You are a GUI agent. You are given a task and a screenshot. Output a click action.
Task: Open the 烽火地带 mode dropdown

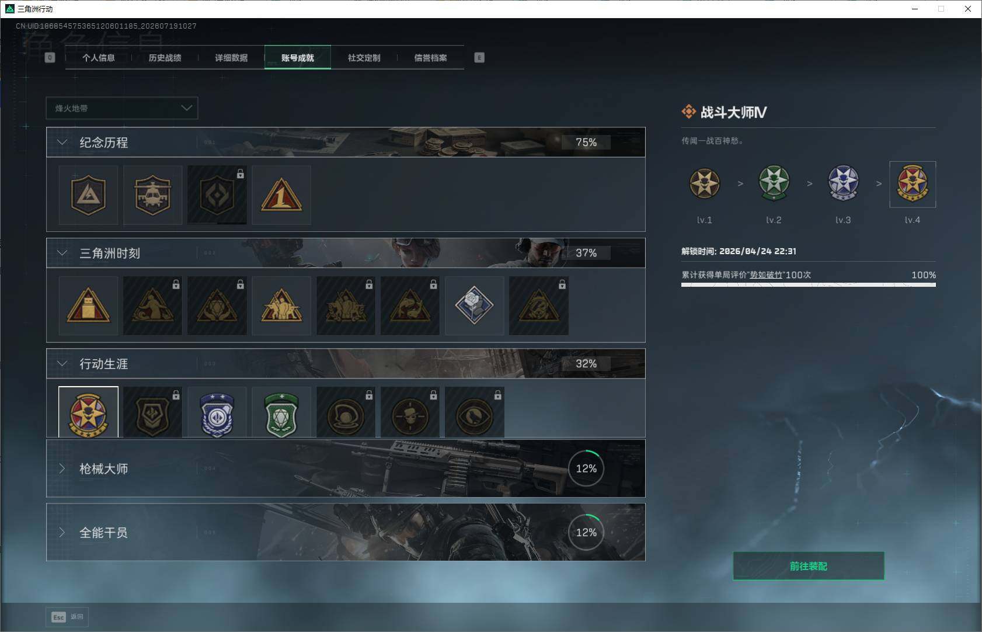click(122, 108)
